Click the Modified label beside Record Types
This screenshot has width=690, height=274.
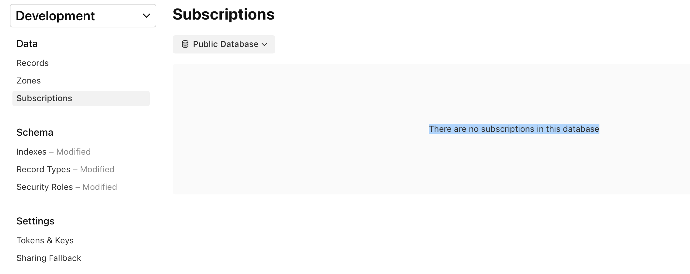[97, 169]
